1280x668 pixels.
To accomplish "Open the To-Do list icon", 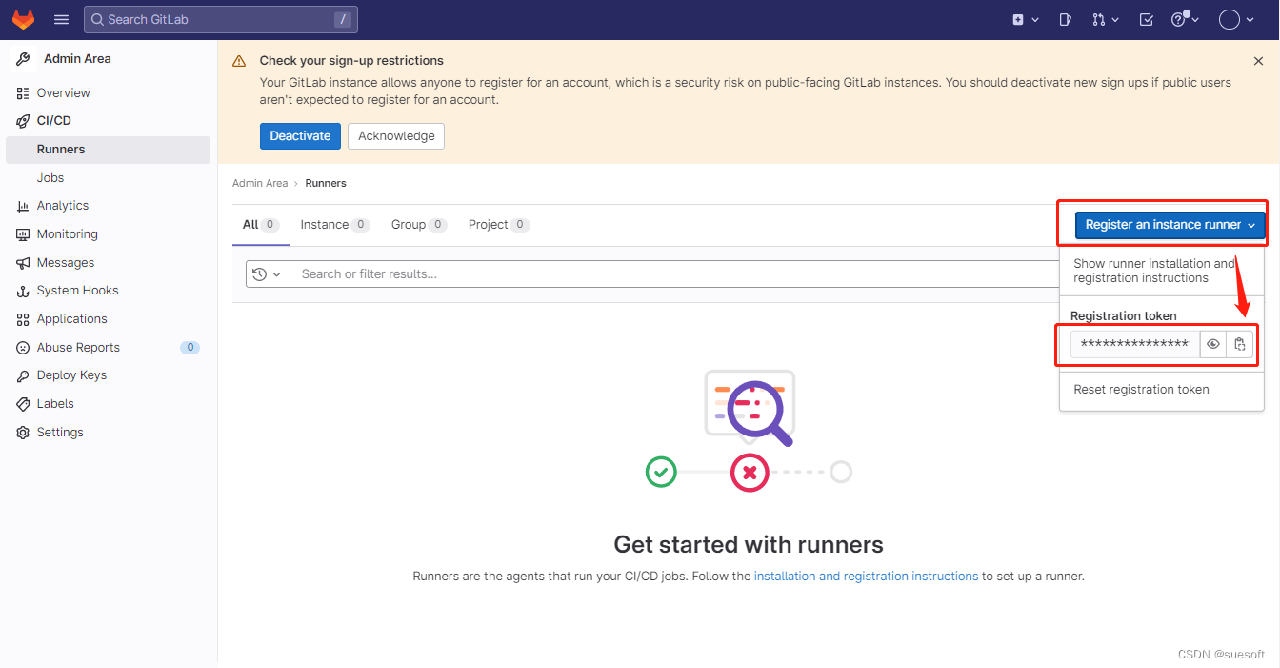I will tap(1146, 19).
